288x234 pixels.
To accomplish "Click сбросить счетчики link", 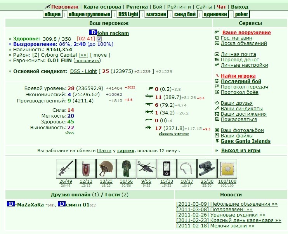I will 174,134.
